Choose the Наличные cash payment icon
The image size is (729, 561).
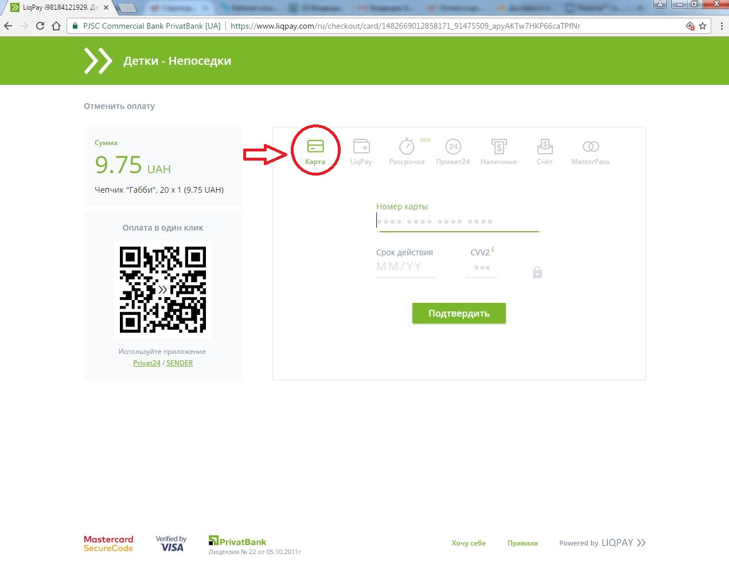[498, 149]
